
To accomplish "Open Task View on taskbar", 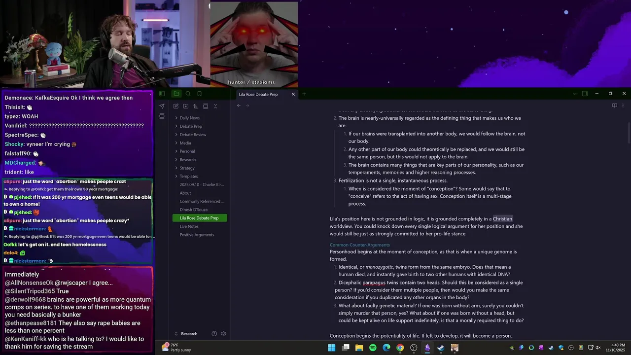I will pyautogui.click(x=346, y=348).
